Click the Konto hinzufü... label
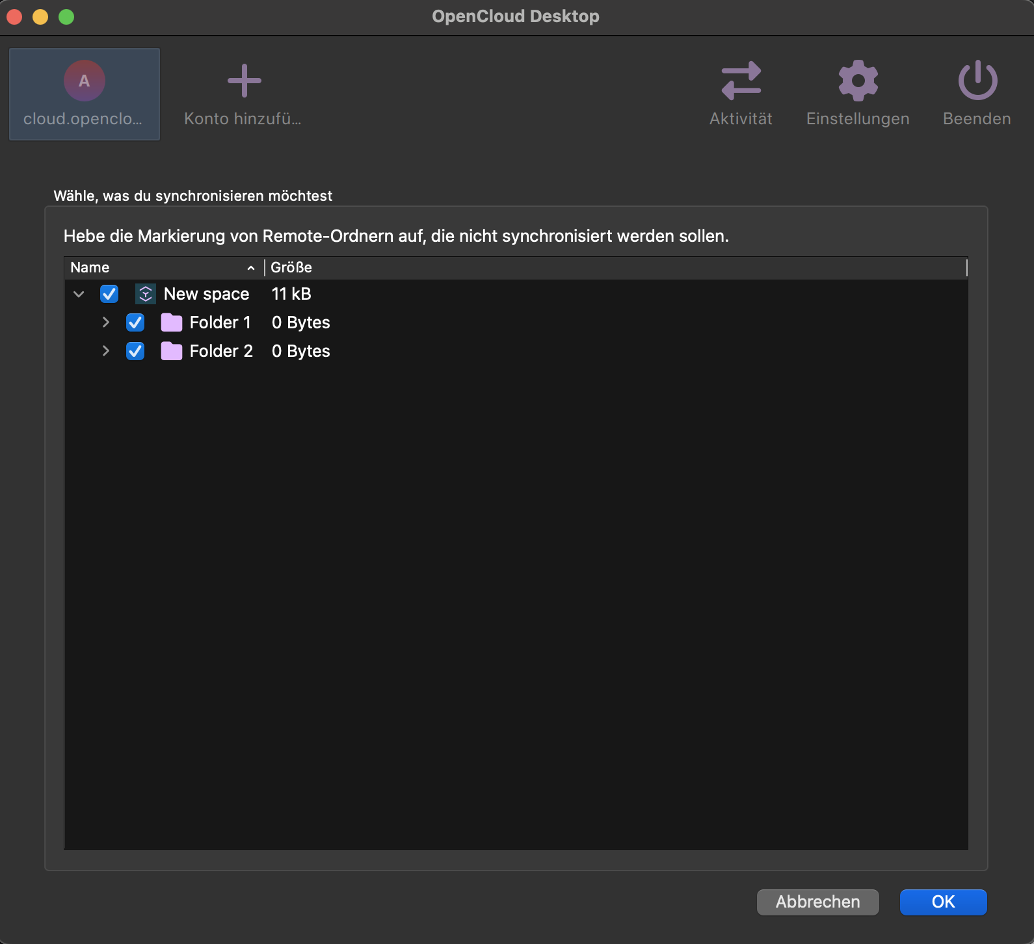 point(243,119)
